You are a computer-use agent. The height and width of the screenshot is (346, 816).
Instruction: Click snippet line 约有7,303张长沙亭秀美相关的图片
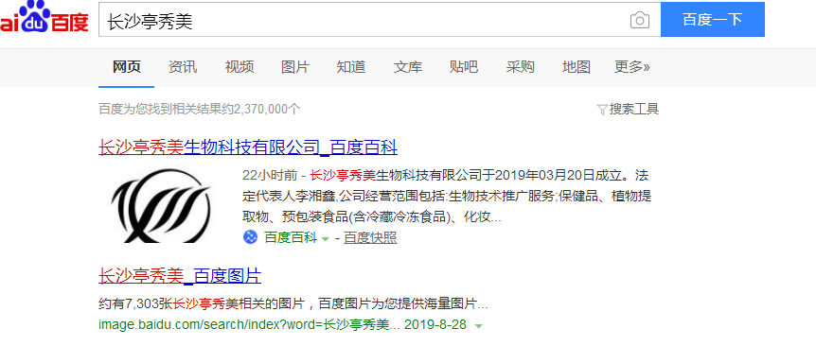202,303
